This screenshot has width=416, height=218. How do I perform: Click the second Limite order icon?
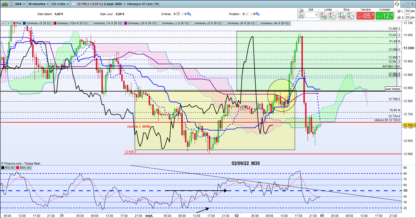pyautogui.click(x=332, y=16)
